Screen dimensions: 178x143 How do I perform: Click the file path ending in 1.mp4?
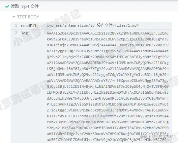pos(93,25)
